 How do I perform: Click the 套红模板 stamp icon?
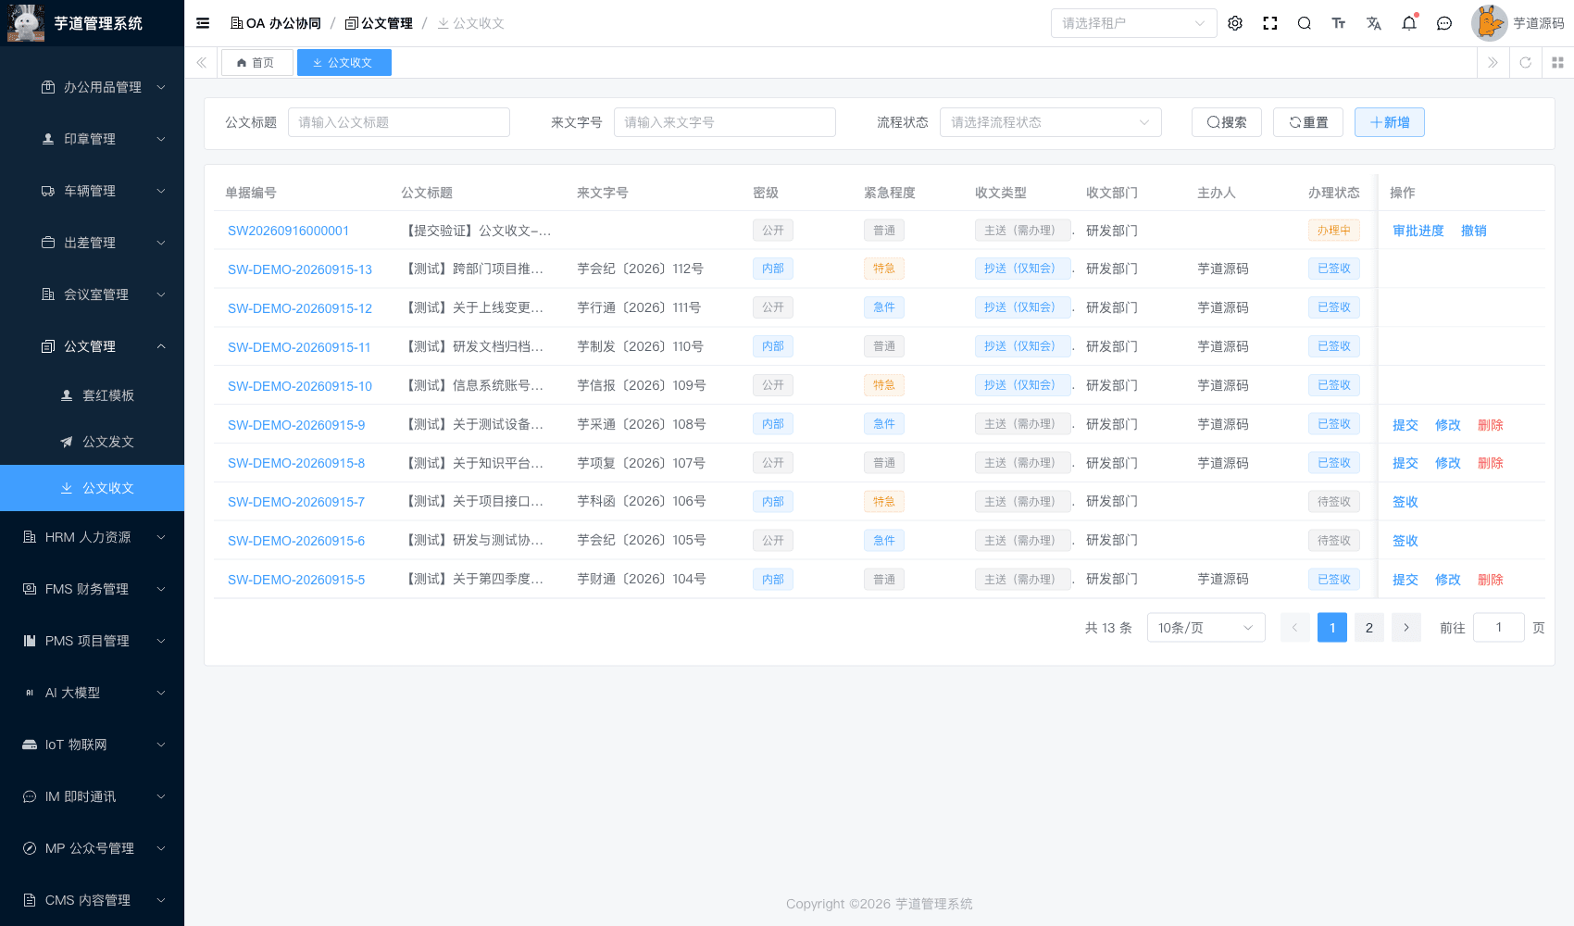pyautogui.click(x=67, y=395)
